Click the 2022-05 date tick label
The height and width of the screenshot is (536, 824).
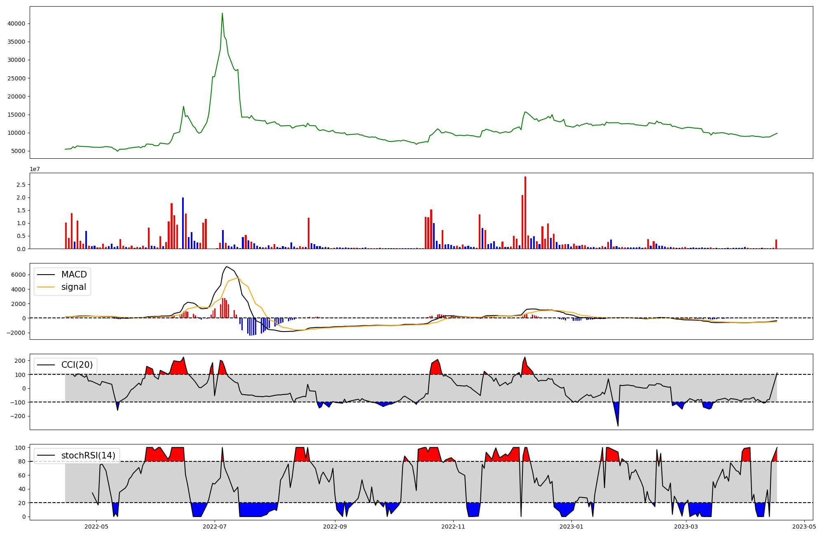(96, 527)
